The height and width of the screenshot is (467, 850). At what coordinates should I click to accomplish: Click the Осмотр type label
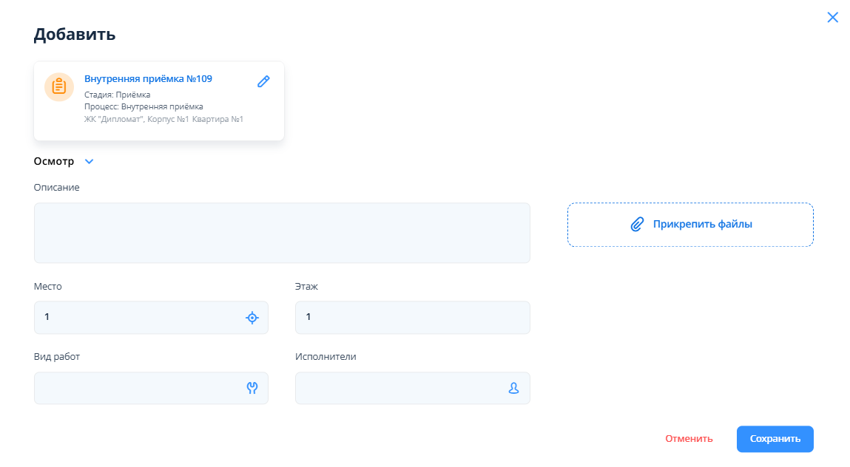coord(54,161)
